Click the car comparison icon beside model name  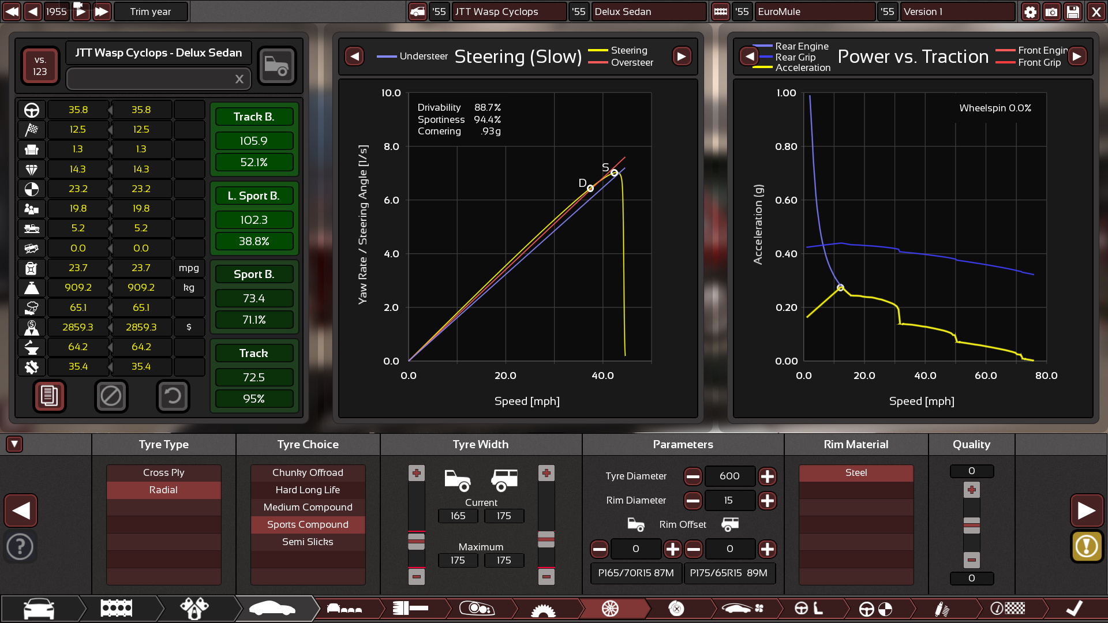click(276, 66)
